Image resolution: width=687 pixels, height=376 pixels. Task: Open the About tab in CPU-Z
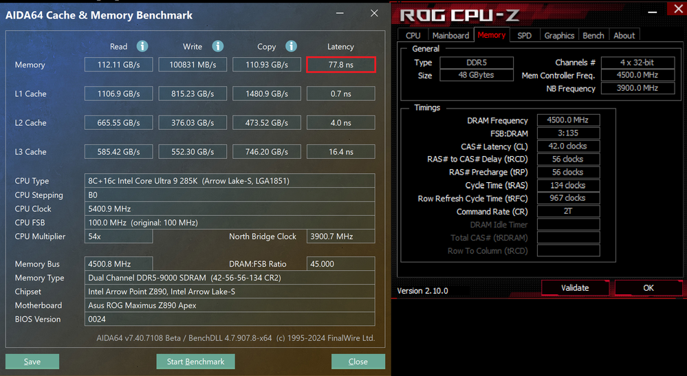pyautogui.click(x=624, y=36)
